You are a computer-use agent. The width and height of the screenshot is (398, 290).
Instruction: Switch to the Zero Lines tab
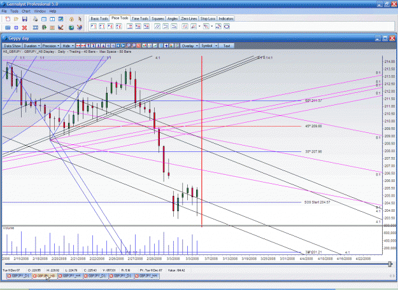pyautogui.click(x=189, y=18)
